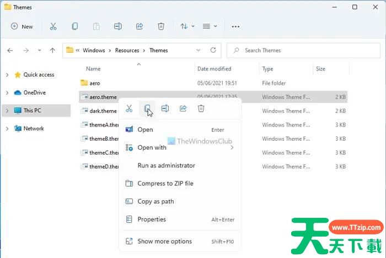
Task: Open the Sort options dropdown
Action: pyautogui.click(x=187, y=26)
